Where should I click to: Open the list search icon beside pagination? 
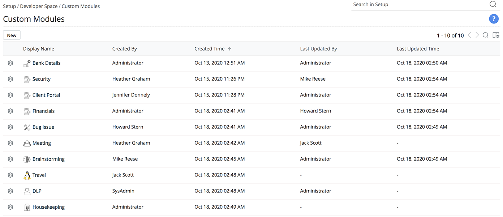486,35
